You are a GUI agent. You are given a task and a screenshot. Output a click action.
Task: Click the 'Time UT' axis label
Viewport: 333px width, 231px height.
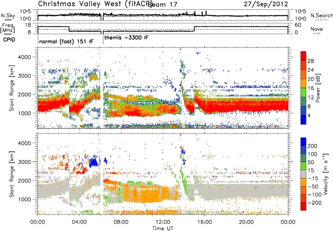point(163,228)
